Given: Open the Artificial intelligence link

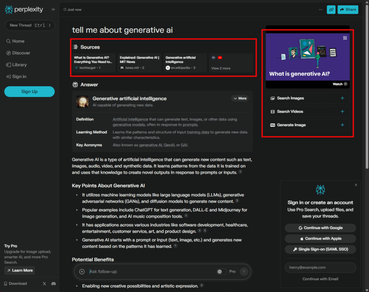Looking at the screenshot, I should (x=130, y=119).
